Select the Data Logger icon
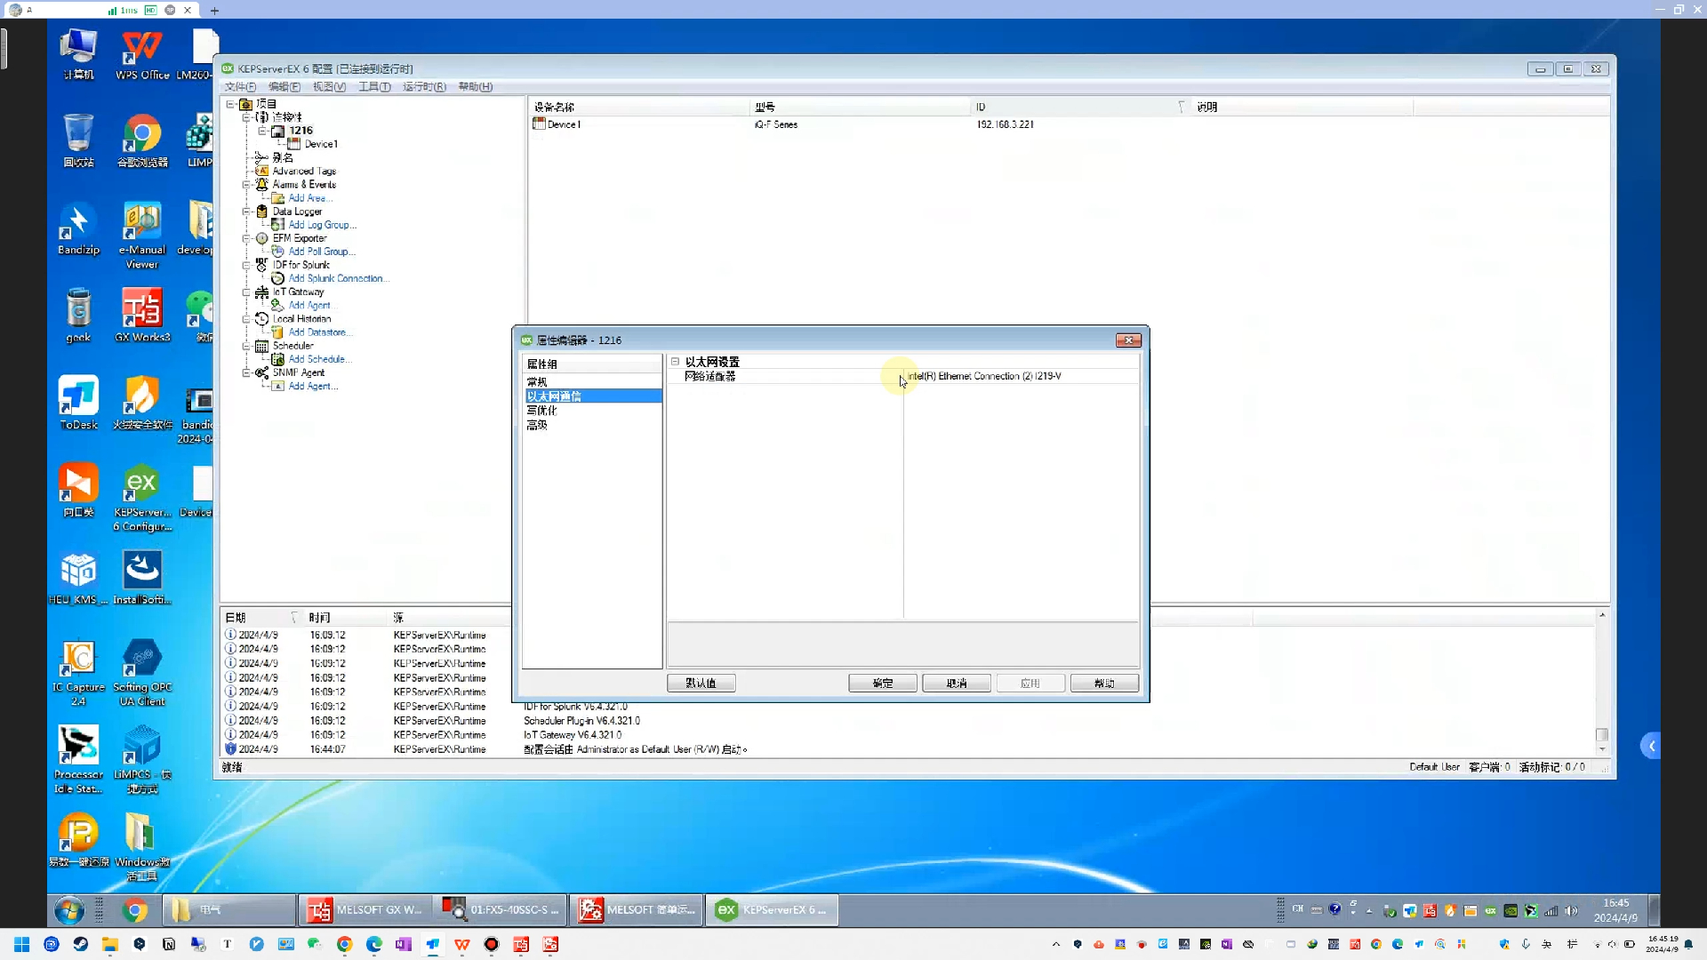The width and height of the screenshot is (1707, 960). pos(261,212)
